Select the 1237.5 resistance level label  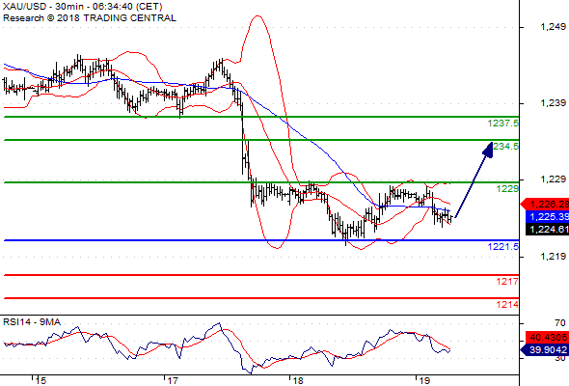click(503, 124)
